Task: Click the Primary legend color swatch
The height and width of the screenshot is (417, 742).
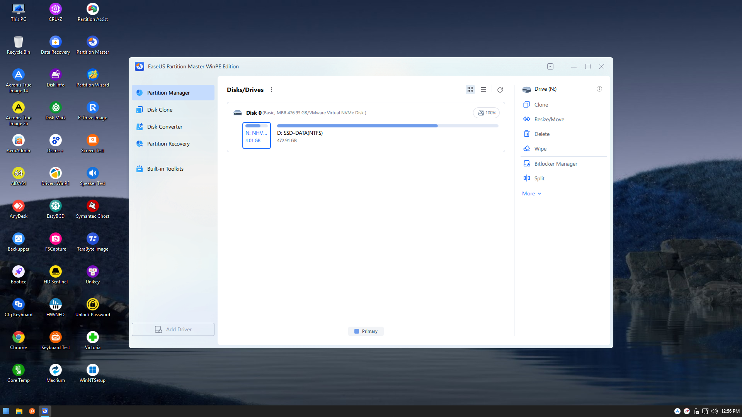Action: point(357,331)
